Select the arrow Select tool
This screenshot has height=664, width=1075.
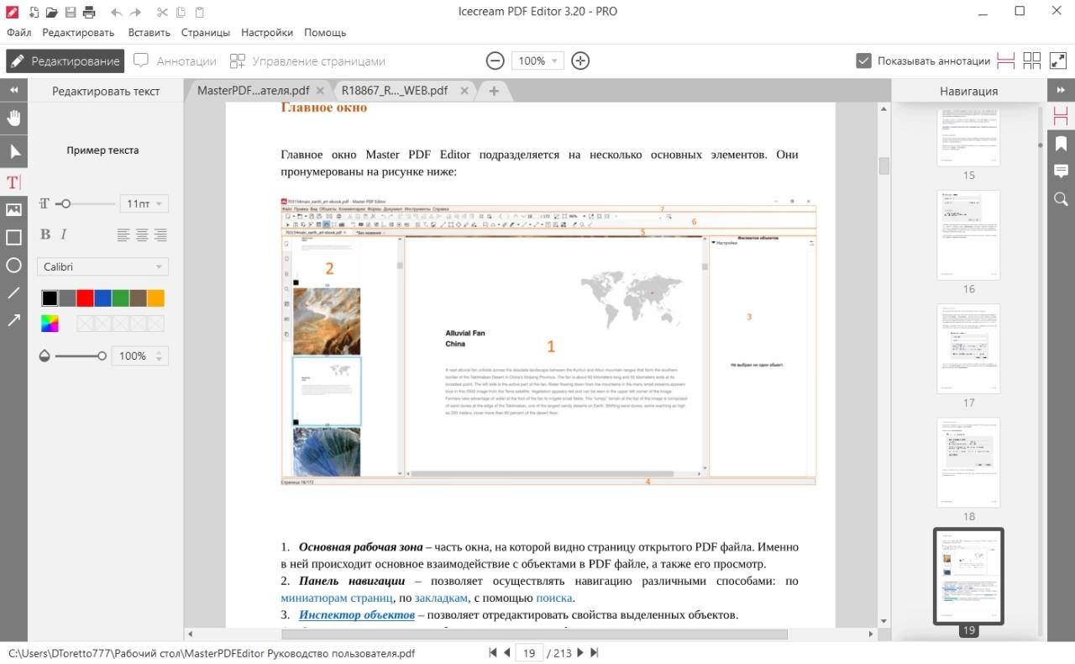(13, 152)
